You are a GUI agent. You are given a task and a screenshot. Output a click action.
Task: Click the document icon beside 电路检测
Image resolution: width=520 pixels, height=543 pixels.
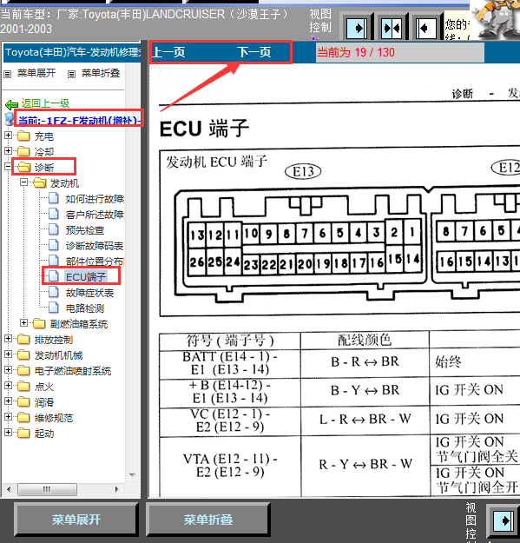(53, 308)
